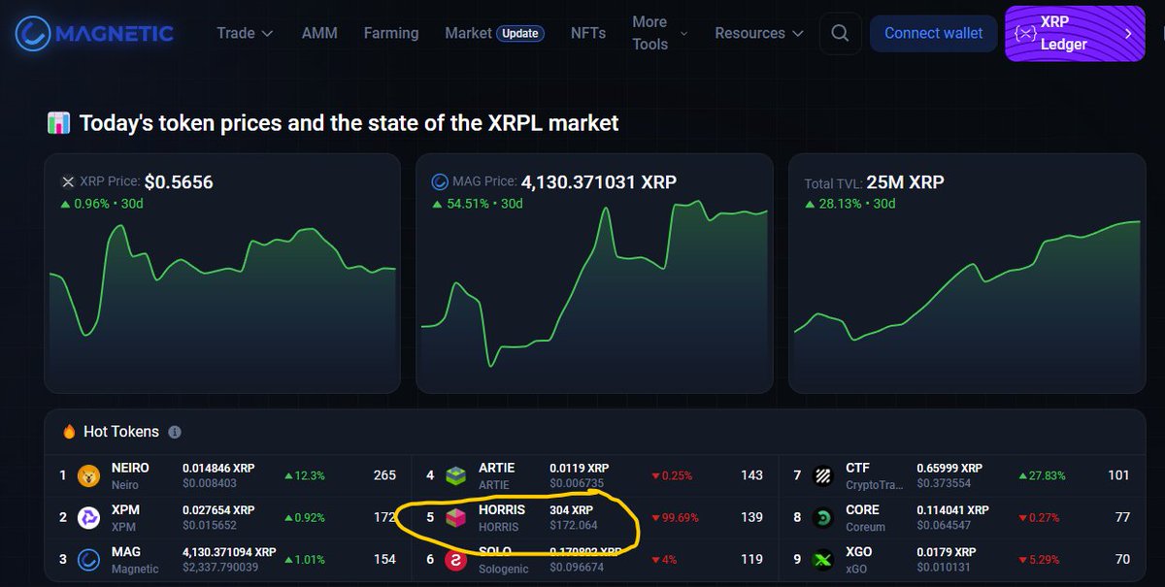Click the chart emoji icon beside heading
1165x587 pixels.
pyautogui.click(x=59, y=123)
